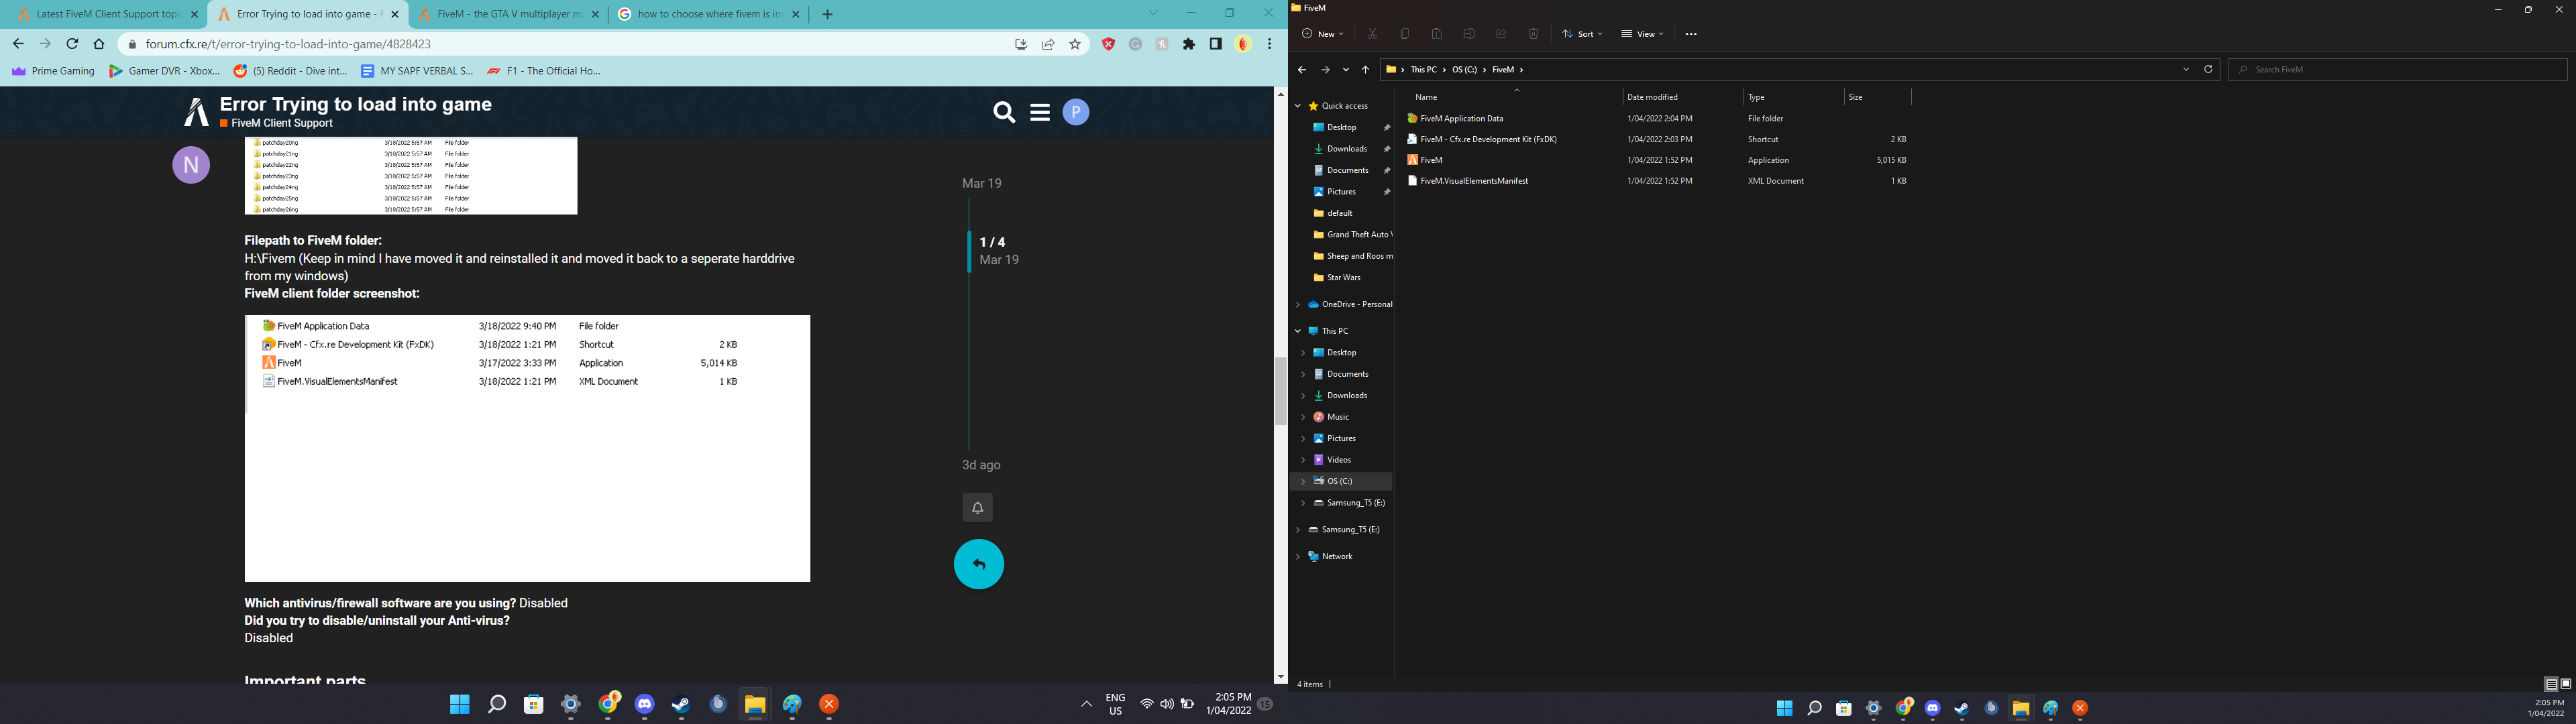
Task: Open the FiveM client folder screenshot image
Action: tap(527, 448)
